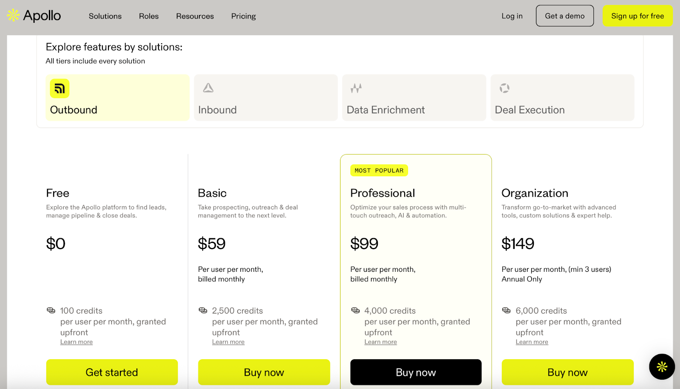
Task: Open Learn more under Organization credits
Action: coord(531,342)
